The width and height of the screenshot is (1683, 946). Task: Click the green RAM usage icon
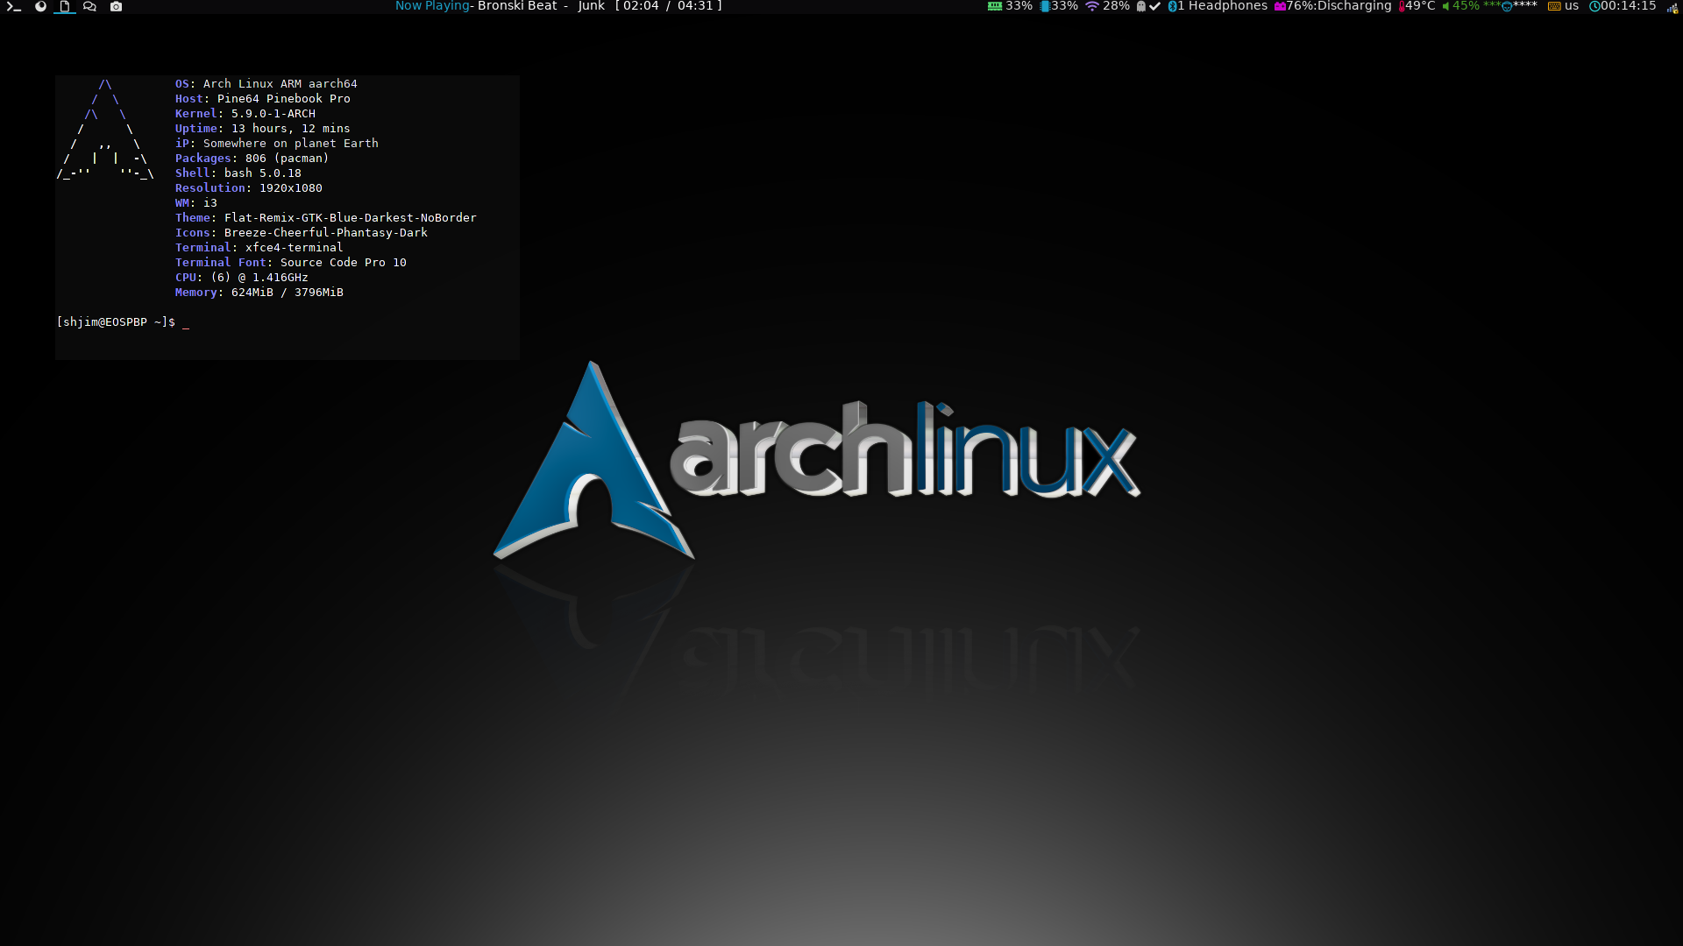tap(995, 6)
